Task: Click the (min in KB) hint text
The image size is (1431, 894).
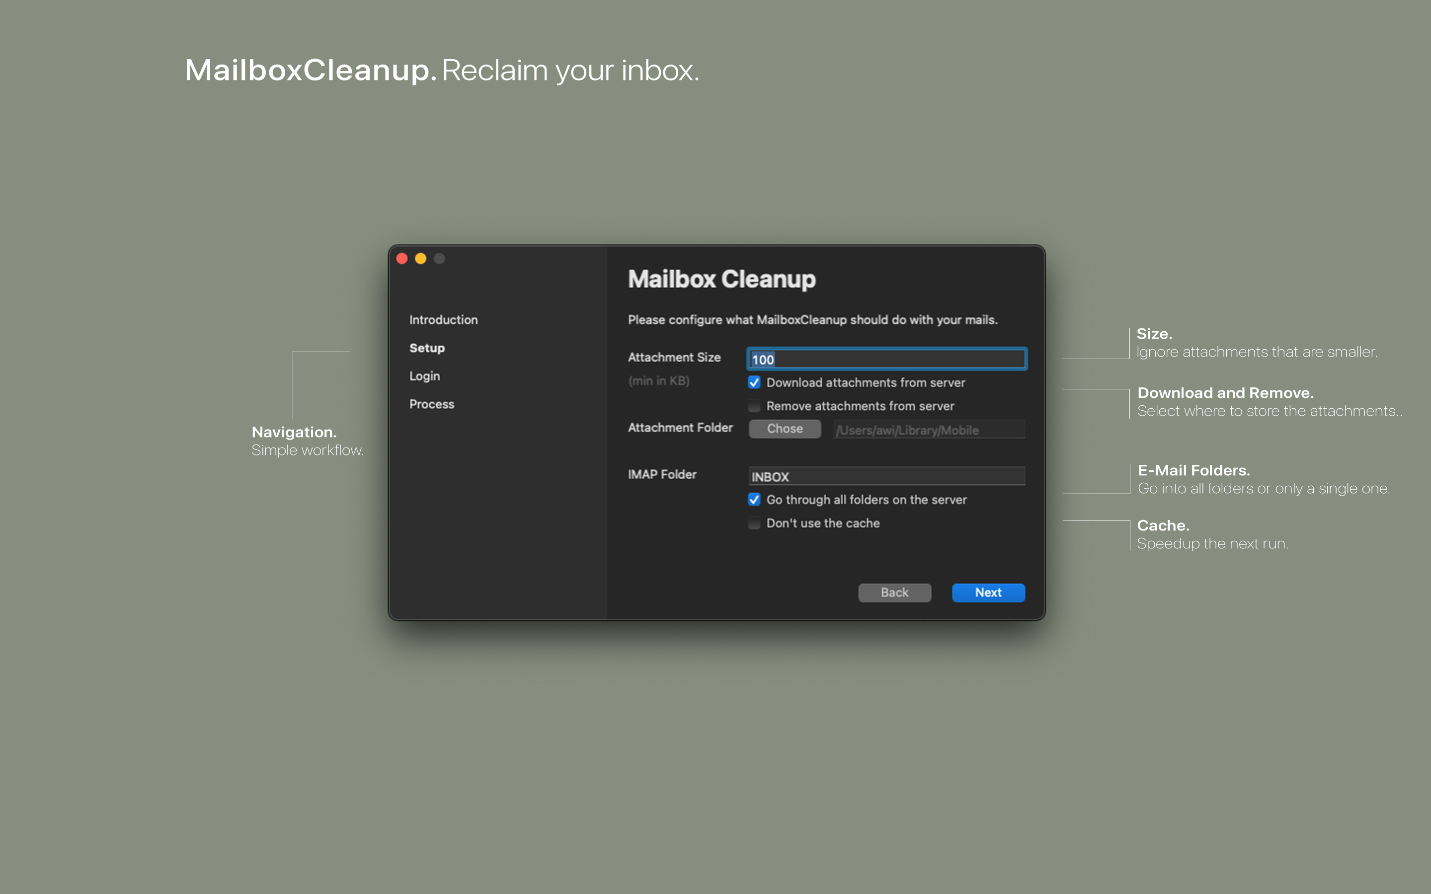Action: [659, 381]
